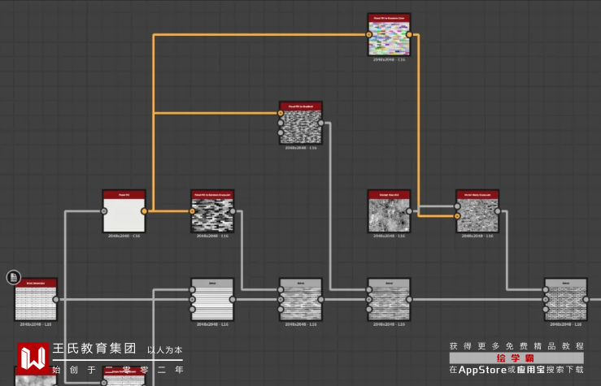This screenshot has width=601, height=386.
Task: Select the Brick Generator node
Action: [x=36, y=300]
